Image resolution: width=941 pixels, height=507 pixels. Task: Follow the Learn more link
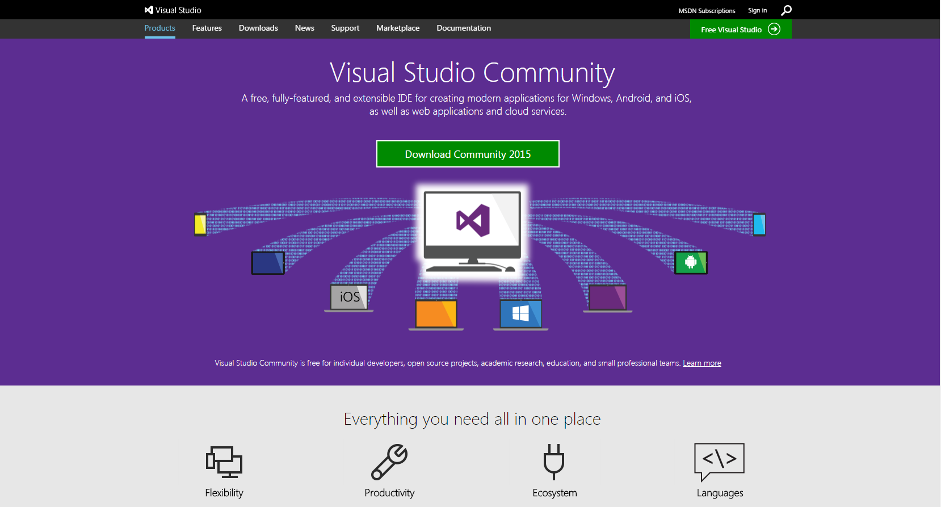(702, 363)
